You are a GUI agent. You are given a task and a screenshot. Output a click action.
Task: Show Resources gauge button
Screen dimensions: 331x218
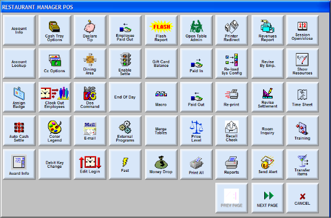tap(302, 63)
